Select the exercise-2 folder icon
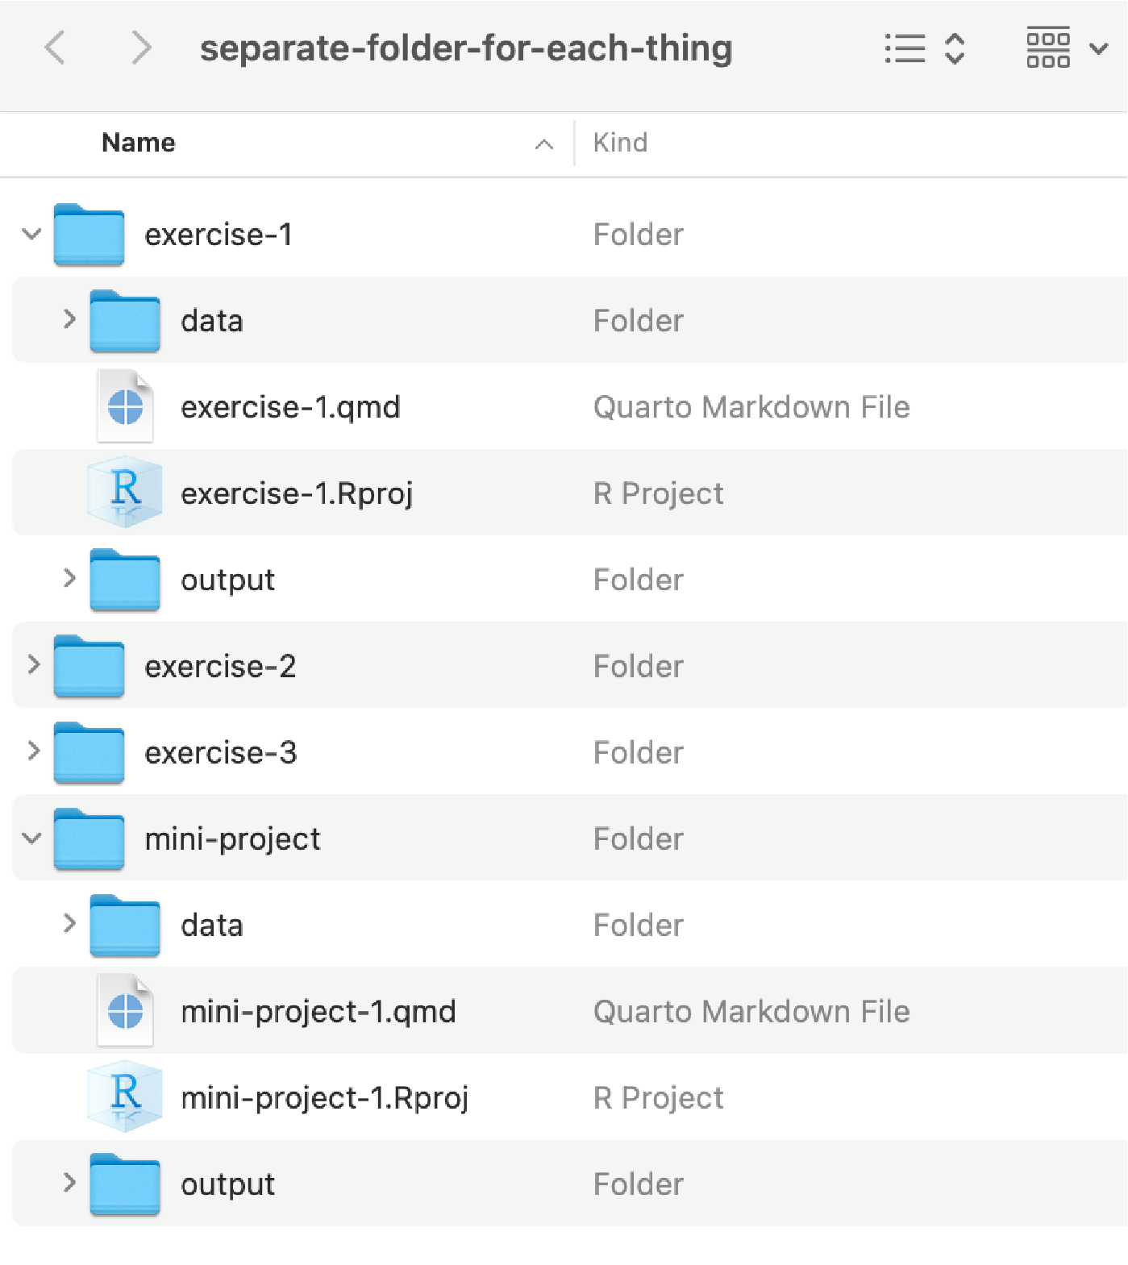This screenshot has width=1128, height=1265. coord(89,666)
